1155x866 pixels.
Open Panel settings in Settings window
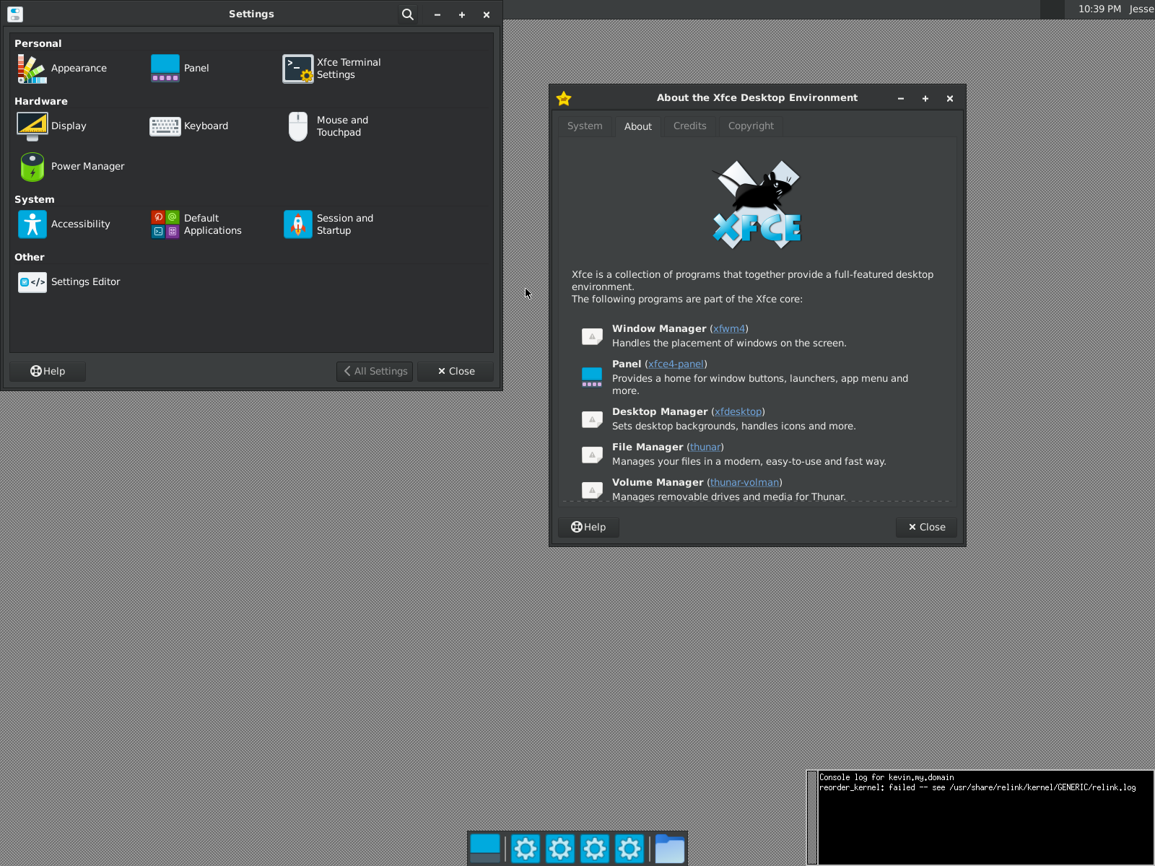[x=180, y=69]
